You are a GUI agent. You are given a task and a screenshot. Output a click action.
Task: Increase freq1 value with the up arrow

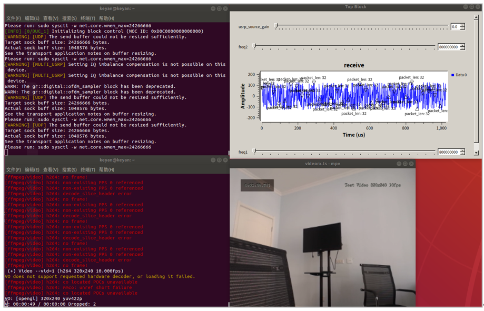point(462,150)
